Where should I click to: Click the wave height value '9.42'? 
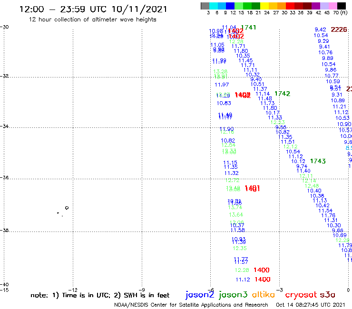click(x=320, y=30)
